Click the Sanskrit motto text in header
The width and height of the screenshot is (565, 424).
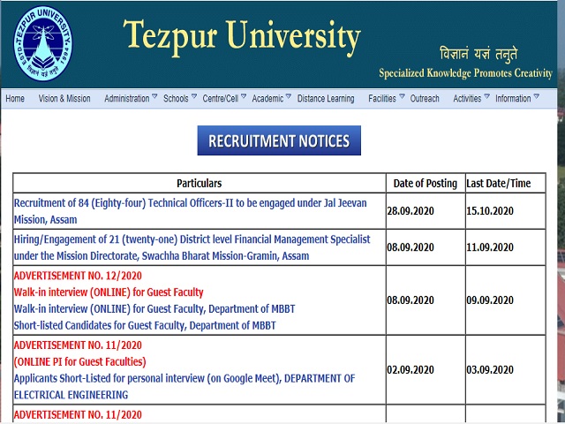(478, 54)
